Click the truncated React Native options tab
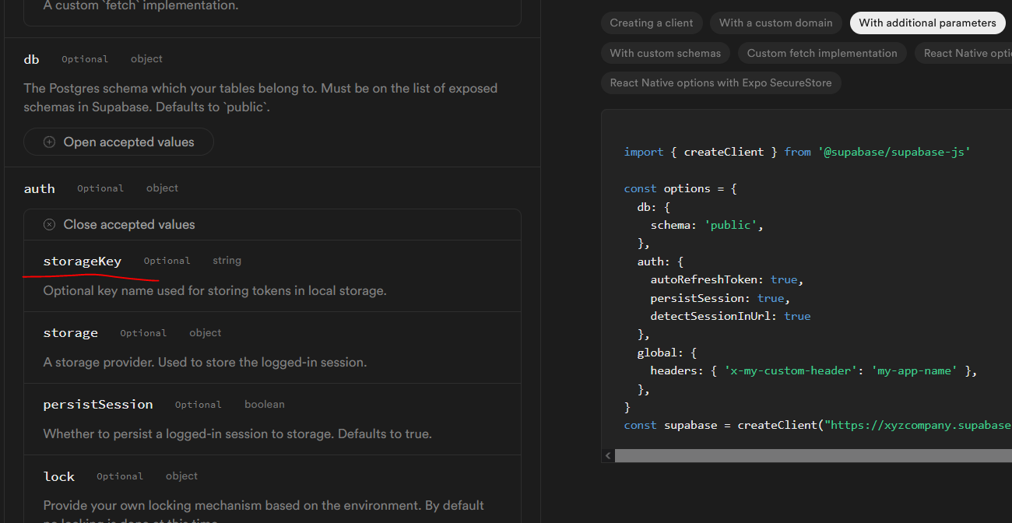Image resolution: width=1012 pixels, height=523 pixels. click(x=969, y=53)
